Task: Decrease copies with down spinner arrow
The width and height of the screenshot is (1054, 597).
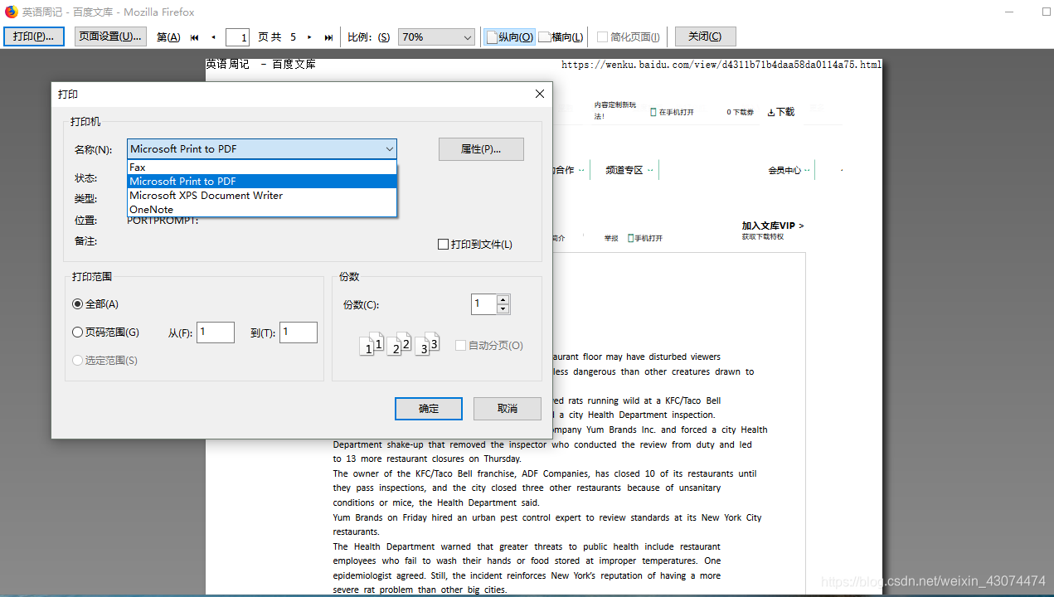Action: pyautogui.click(x=503, y=309)
